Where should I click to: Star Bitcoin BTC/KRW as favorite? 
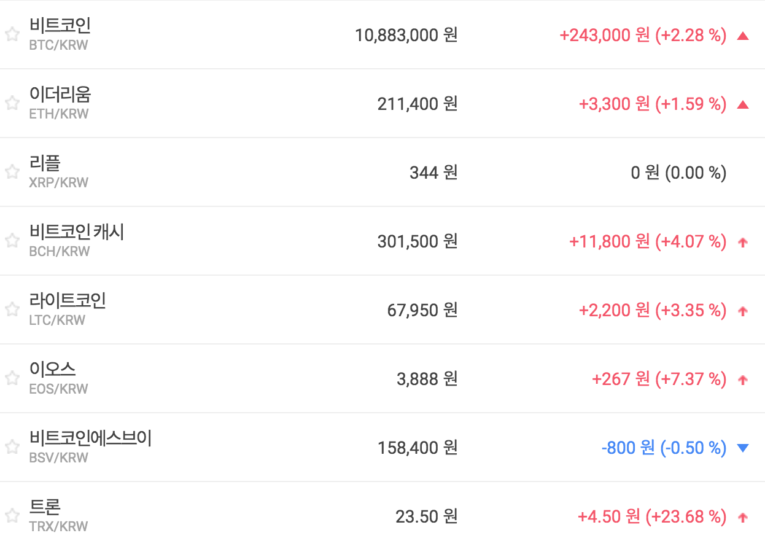pos(12,34)
